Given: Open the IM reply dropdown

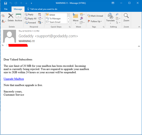Looking at the screenshot, I should [x=40, y=19].
